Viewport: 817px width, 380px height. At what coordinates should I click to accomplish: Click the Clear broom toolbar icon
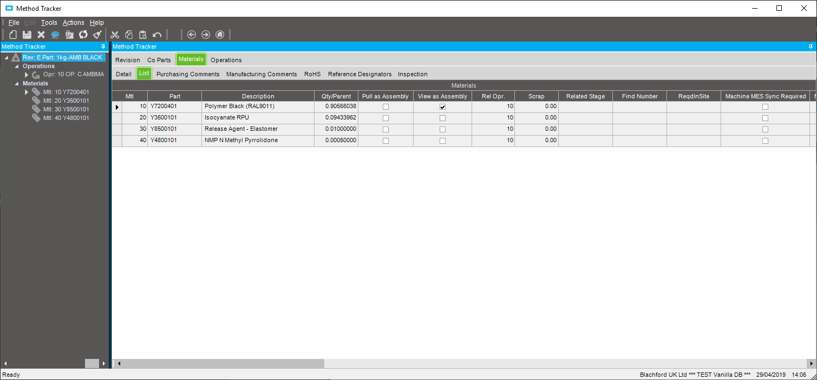(97, 35)
